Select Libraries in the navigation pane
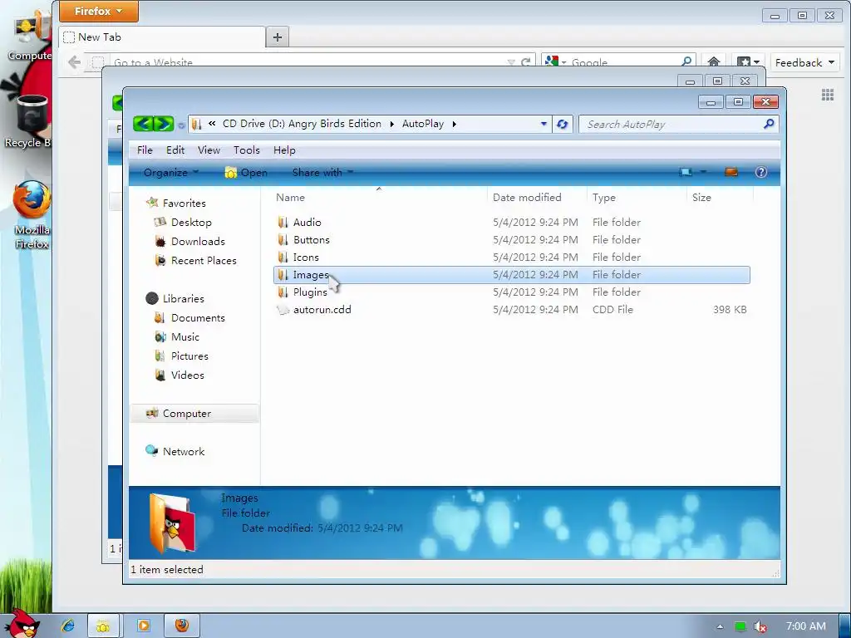851x638 pixels. pos(184,299)
